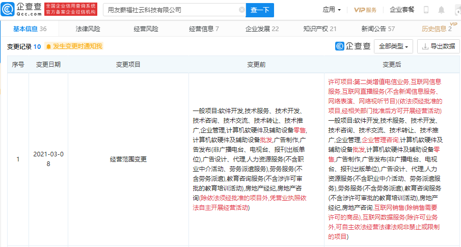Click the 导出数据 export button
Viewport: 461px width, 247px height.
pyautogui.click(x=439, y=46)
